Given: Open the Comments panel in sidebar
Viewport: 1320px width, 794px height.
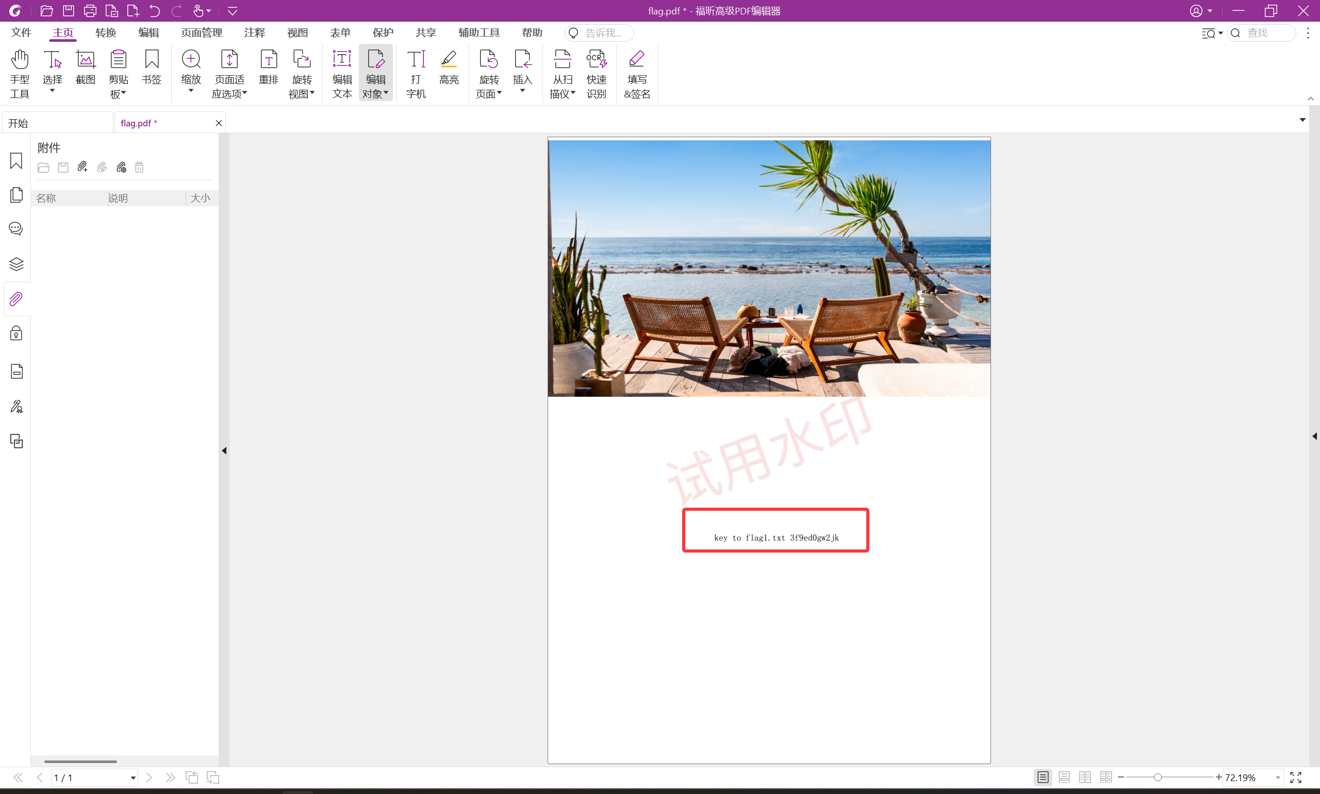Looking at the screenshot, I should (16, 229).
